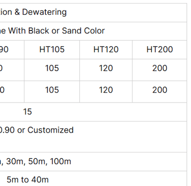Select the second-row 105 value cell
The width and height of the screenshot is (191, 186).
(x=52, y=91)
